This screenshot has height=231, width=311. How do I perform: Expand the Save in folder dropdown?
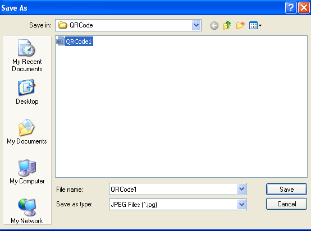(x=196, y=25)
